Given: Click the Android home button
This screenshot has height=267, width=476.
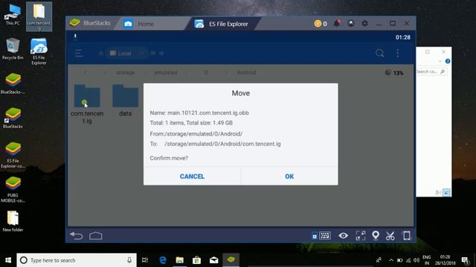Looking at the screenshot, I should [96, 236].
